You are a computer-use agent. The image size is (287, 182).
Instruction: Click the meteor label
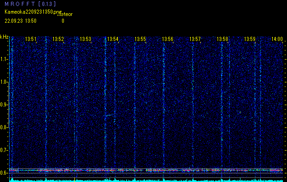tap(65, 15)
